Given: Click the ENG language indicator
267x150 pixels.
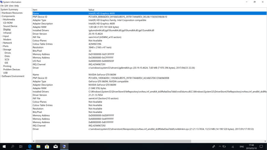Looking at the screenshot, I should pos(241,147).
